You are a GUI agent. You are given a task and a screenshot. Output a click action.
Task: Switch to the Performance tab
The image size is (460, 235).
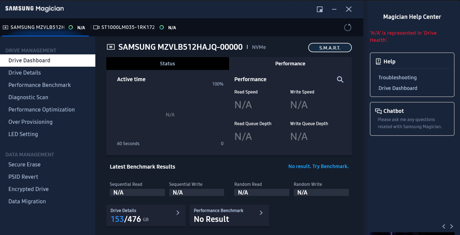point(290,63)
